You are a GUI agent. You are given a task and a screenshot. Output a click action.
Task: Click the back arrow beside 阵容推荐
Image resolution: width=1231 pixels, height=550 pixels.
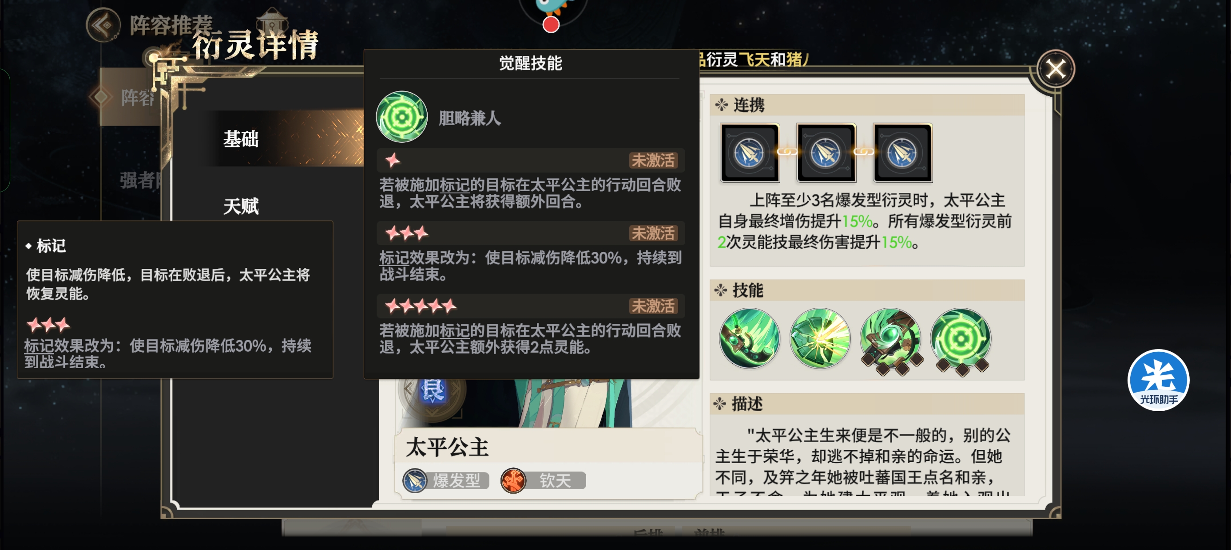click(103, 25)
